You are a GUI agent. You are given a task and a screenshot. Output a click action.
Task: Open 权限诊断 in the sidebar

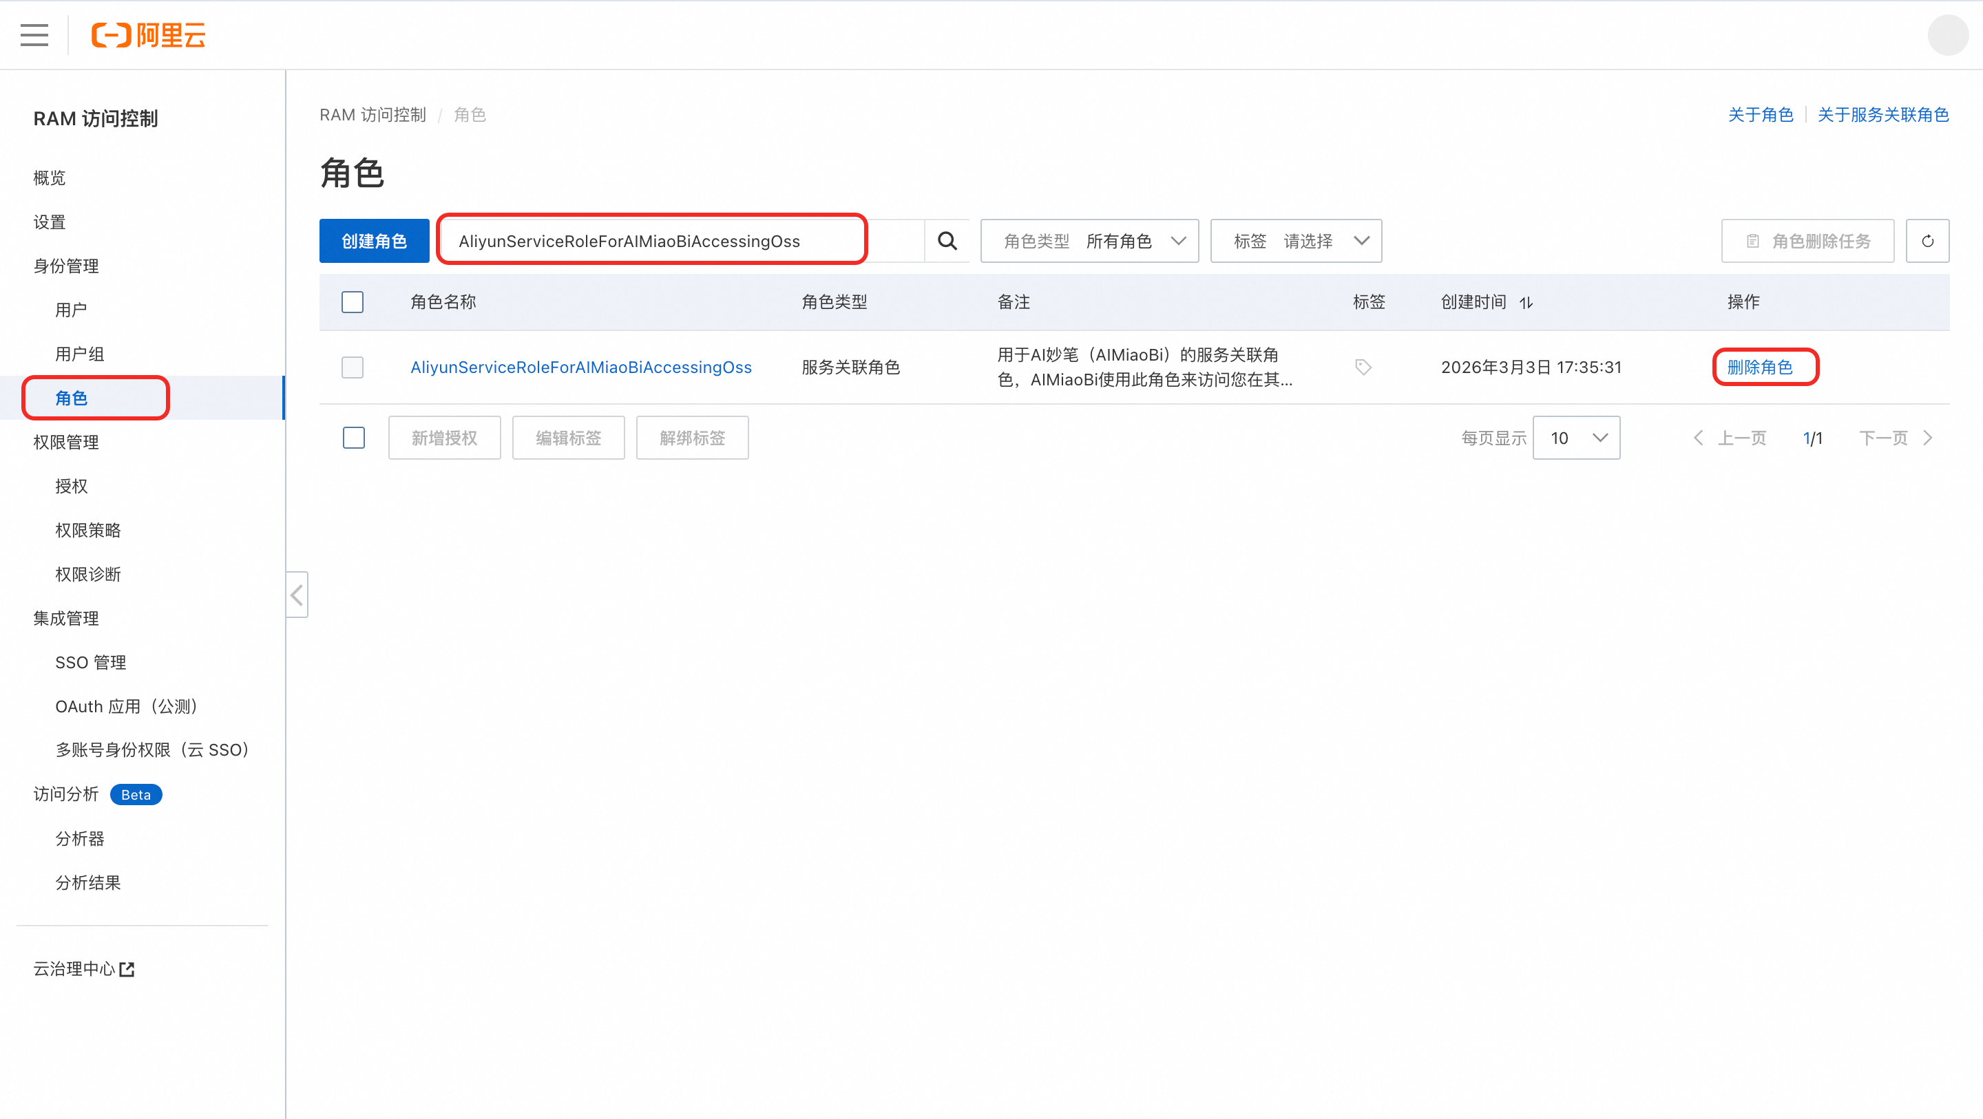point(87,574)
